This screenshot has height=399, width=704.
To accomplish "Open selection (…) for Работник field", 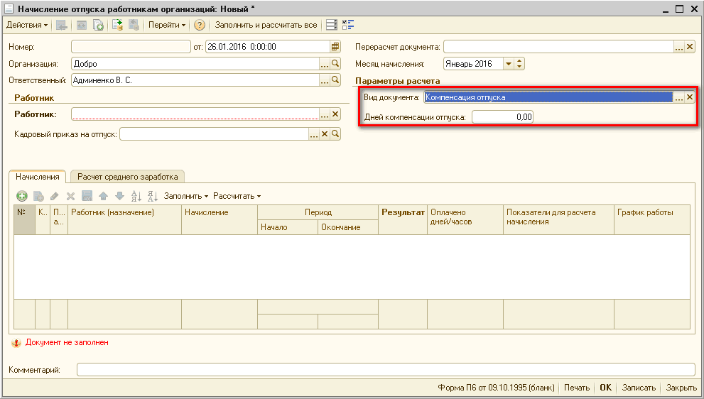I will [325, 114].
